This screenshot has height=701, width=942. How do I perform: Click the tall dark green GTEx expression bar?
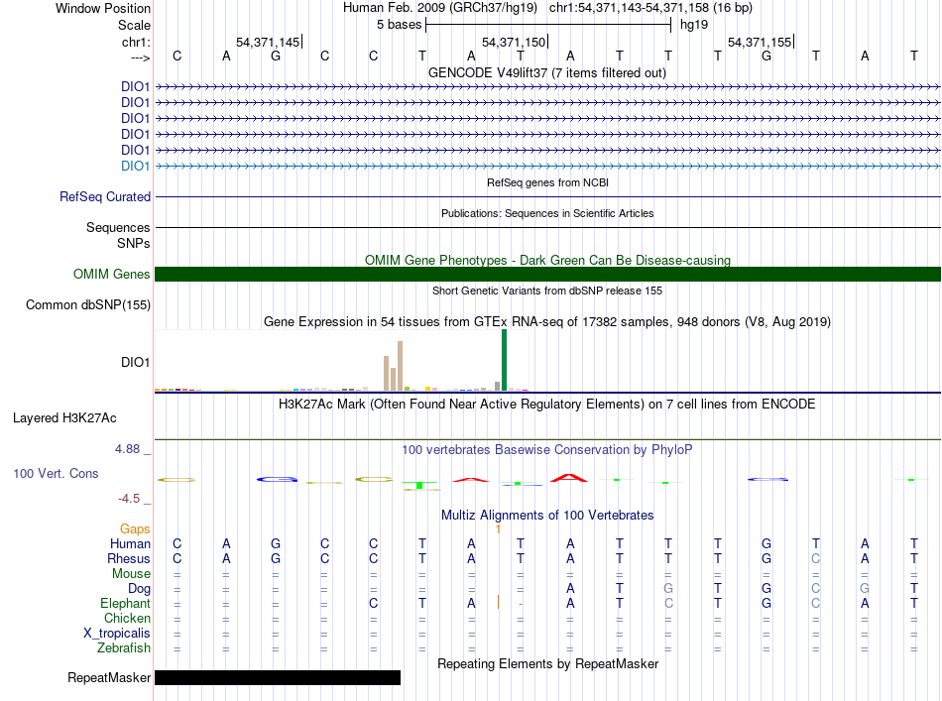pyautogui.click(x=504, y=360)
